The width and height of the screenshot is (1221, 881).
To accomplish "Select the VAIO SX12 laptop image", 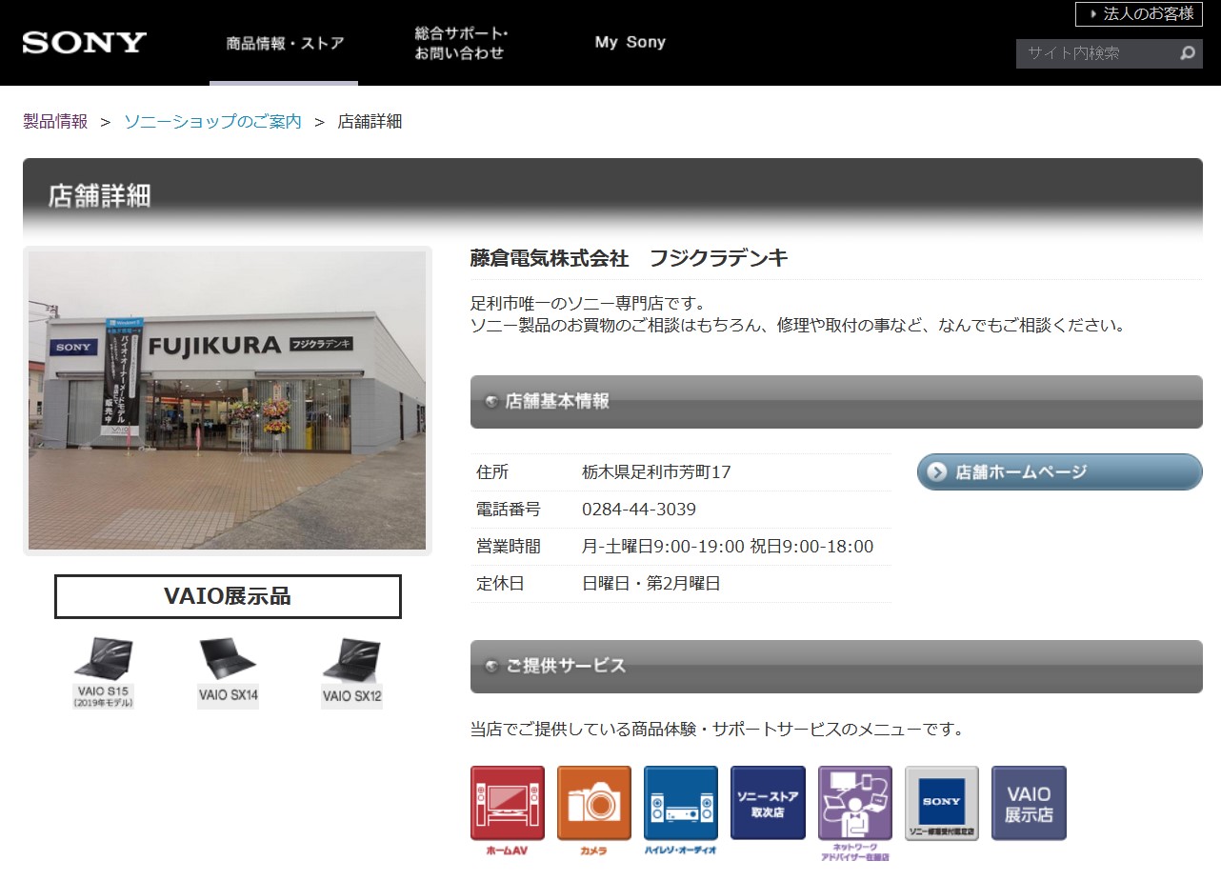I will (x=351, y=672).
